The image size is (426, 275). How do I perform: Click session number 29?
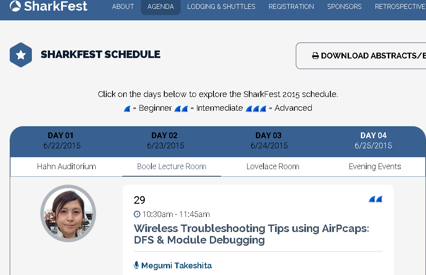pos(139,200)
